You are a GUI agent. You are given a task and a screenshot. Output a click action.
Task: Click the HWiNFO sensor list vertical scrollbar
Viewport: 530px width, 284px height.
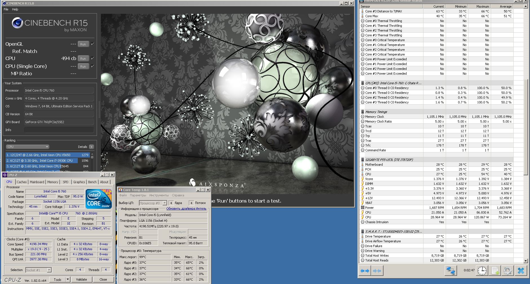click(x=525, y=127)
